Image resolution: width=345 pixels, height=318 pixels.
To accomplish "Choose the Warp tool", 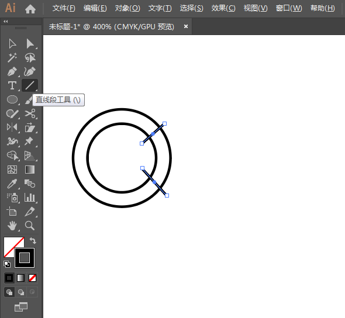I will pyautogui.click(x=12, y=141).
